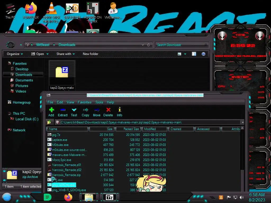Viewport: 271px width, 203px height.
Task: Open the This PC desktop icon
Action: pyautogui.click(x=10, y=9)
